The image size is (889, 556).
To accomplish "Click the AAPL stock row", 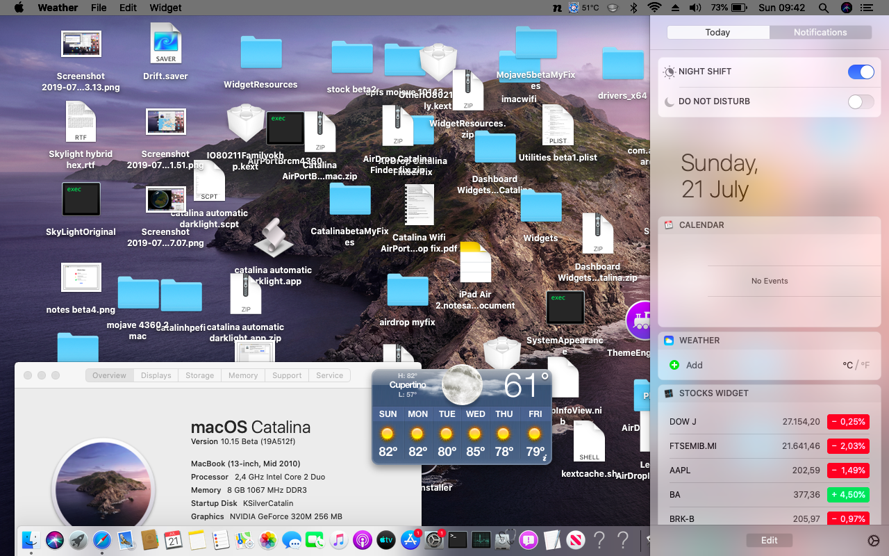I will [x=769, y=471].
